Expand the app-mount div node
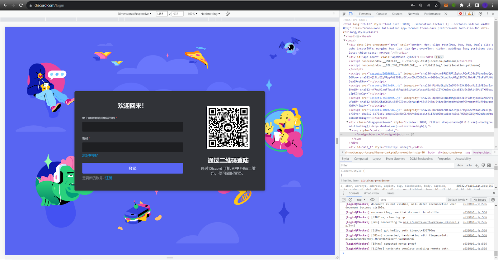 348,57
